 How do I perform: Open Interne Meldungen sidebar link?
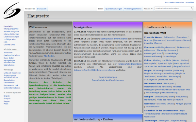[11, 34]
